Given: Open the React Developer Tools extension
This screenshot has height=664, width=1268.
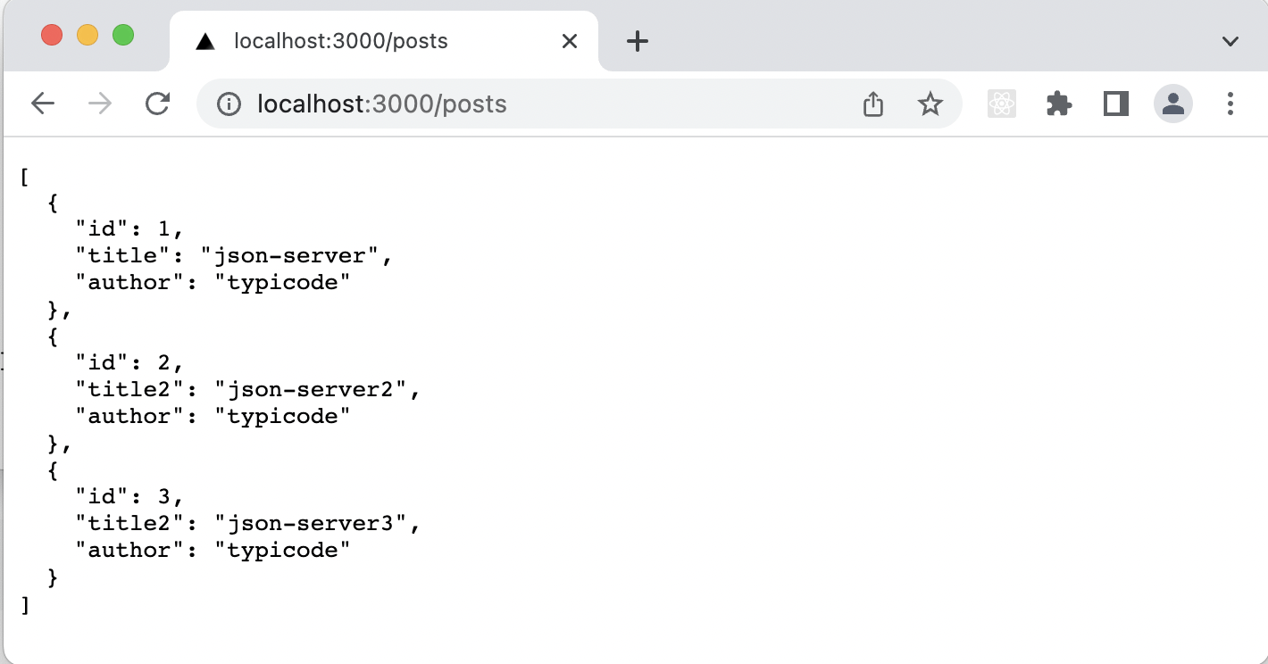Looking at the screenshot, I should (x=1002, y=104).
